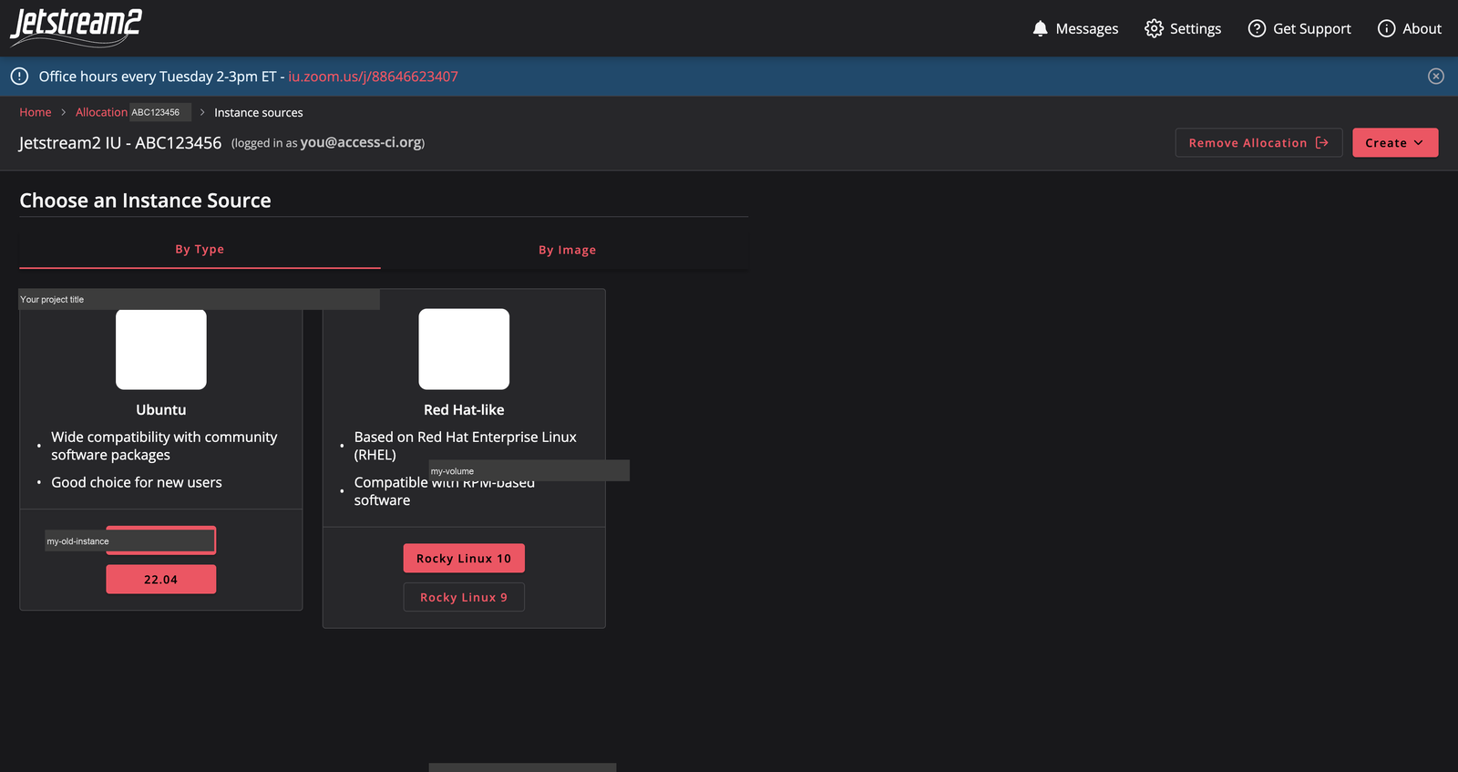Expand the Create dropdown

tap(1395, 142)
